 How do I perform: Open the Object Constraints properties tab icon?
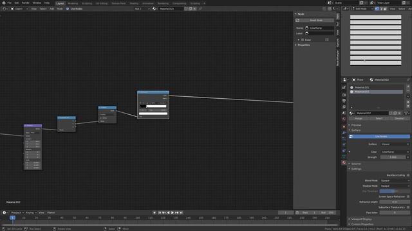pos(344,151)
